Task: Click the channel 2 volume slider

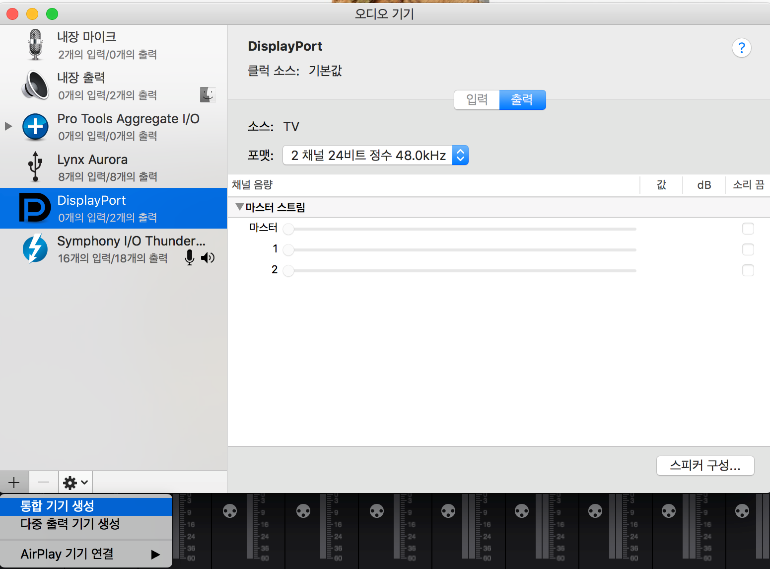Action: (459, 271)
